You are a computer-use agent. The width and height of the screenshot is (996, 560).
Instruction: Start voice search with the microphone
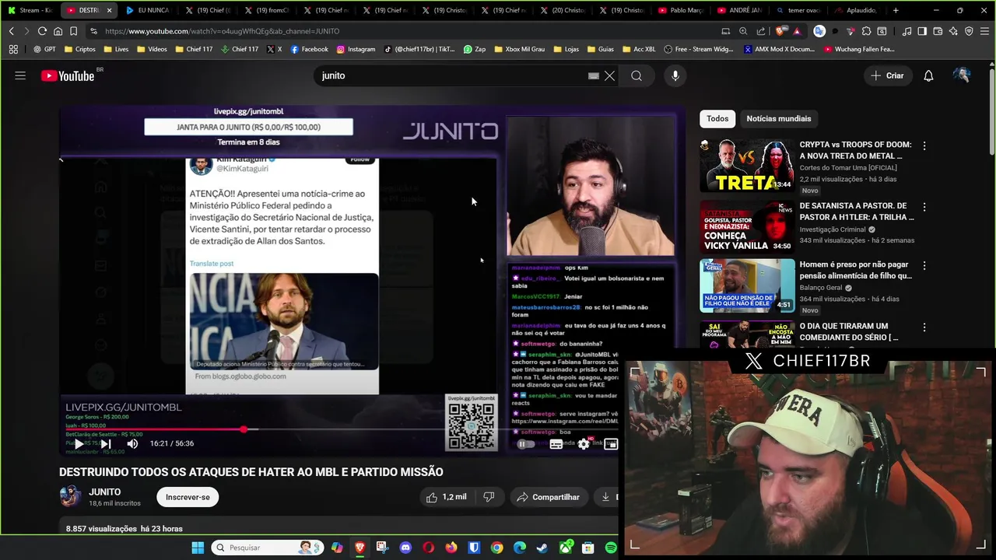click(675, 75)
